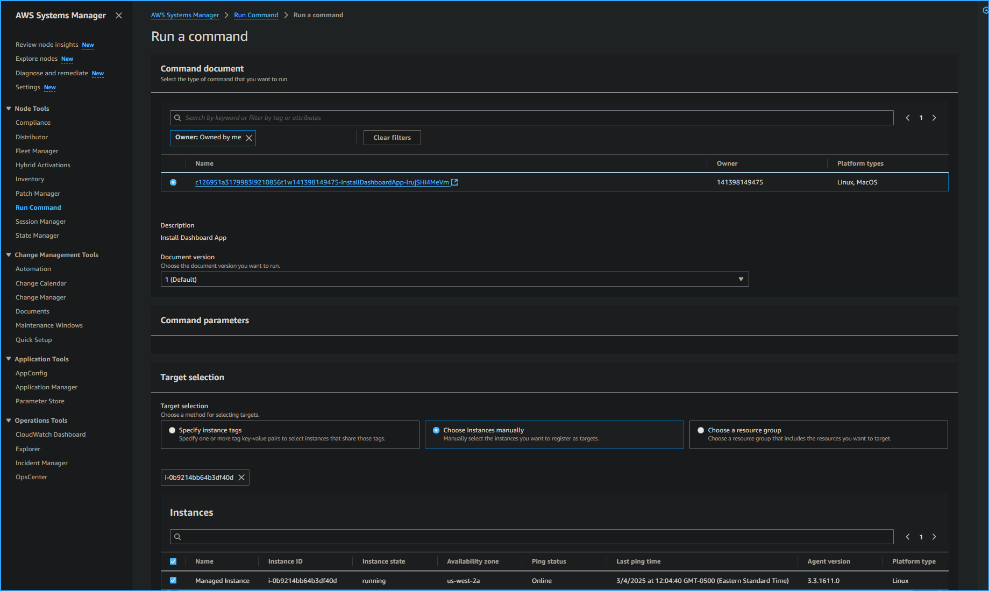Remove the Owner: Owned by me filter
Screen dimensions: 989x591
(x=249, y=138)
